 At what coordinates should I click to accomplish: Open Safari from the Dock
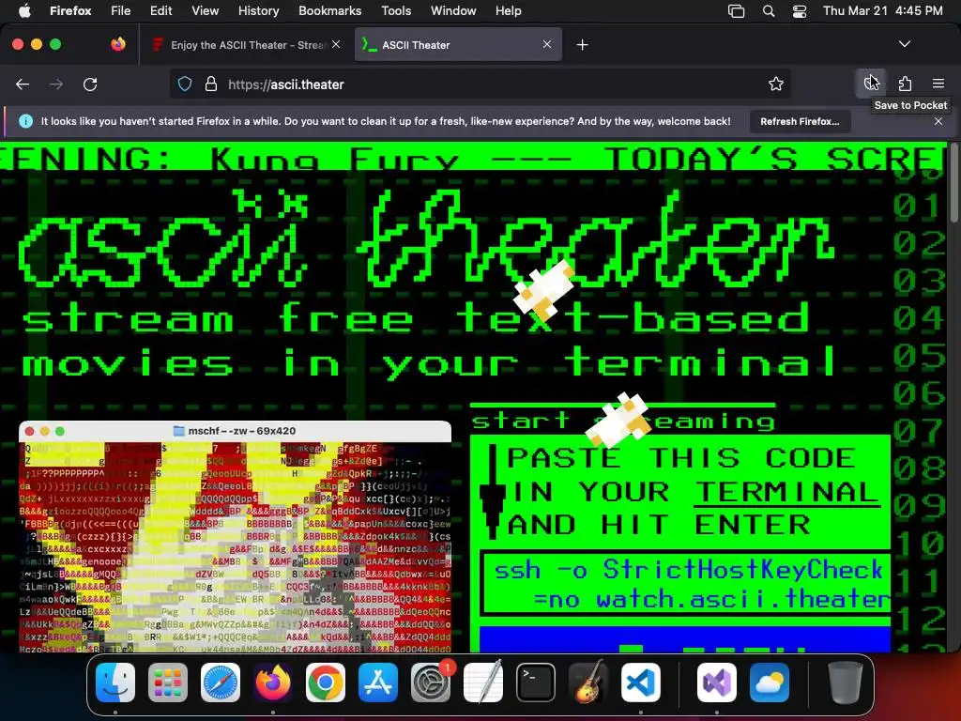tap(220, 683)
